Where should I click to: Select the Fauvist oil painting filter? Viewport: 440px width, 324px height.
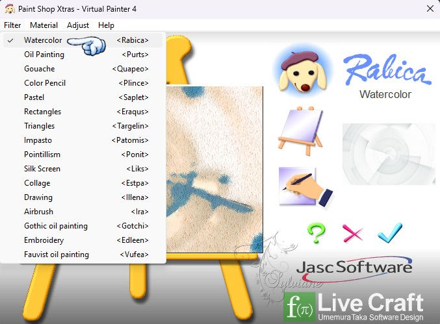pyautogui.click(x=83, y=255)
